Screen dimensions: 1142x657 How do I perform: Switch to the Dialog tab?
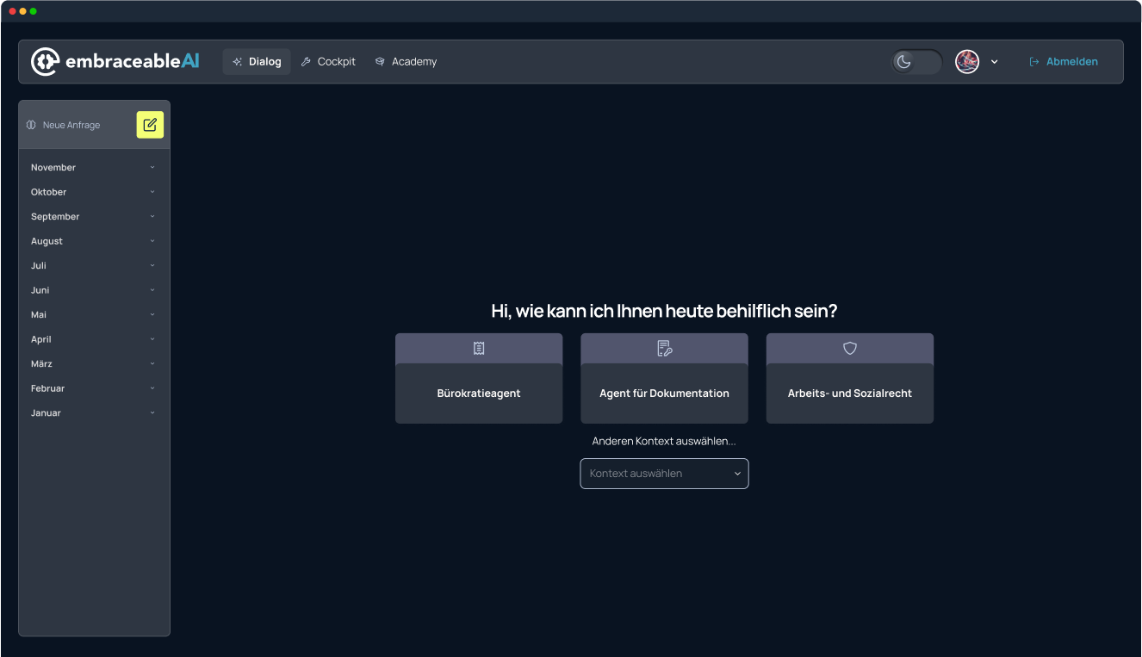[x=257, y=62]
